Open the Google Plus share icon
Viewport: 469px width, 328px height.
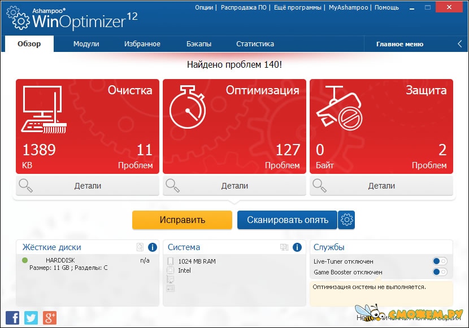pyautogui.click(x=50, y=317)
